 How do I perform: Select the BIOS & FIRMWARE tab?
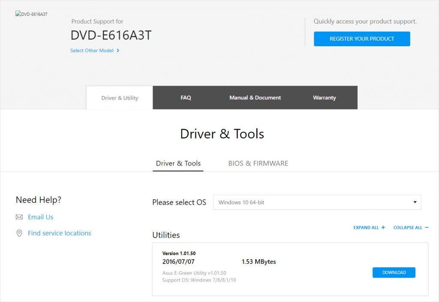258,163
